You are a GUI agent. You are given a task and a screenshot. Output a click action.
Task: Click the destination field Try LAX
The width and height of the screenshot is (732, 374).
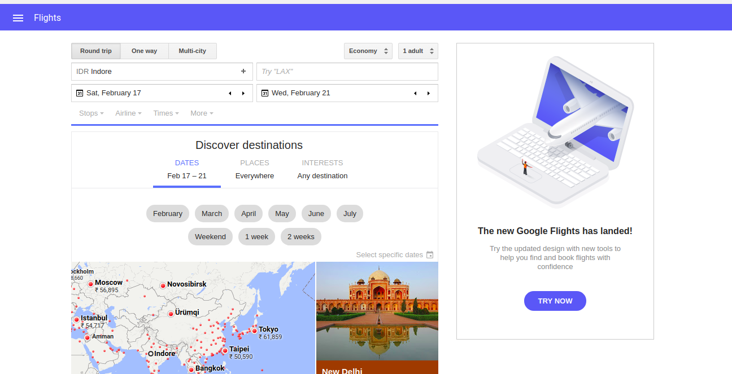pos(347,72)
